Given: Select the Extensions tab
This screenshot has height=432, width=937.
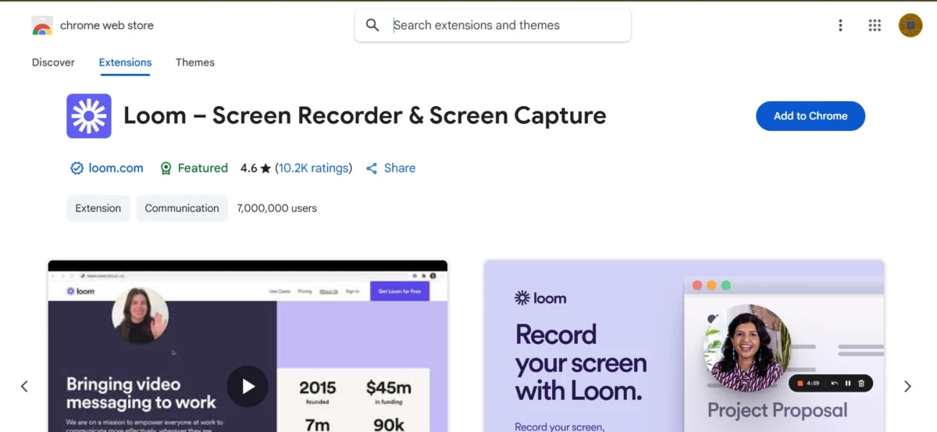Looking at the screenshot, I should tap(125, 62).
